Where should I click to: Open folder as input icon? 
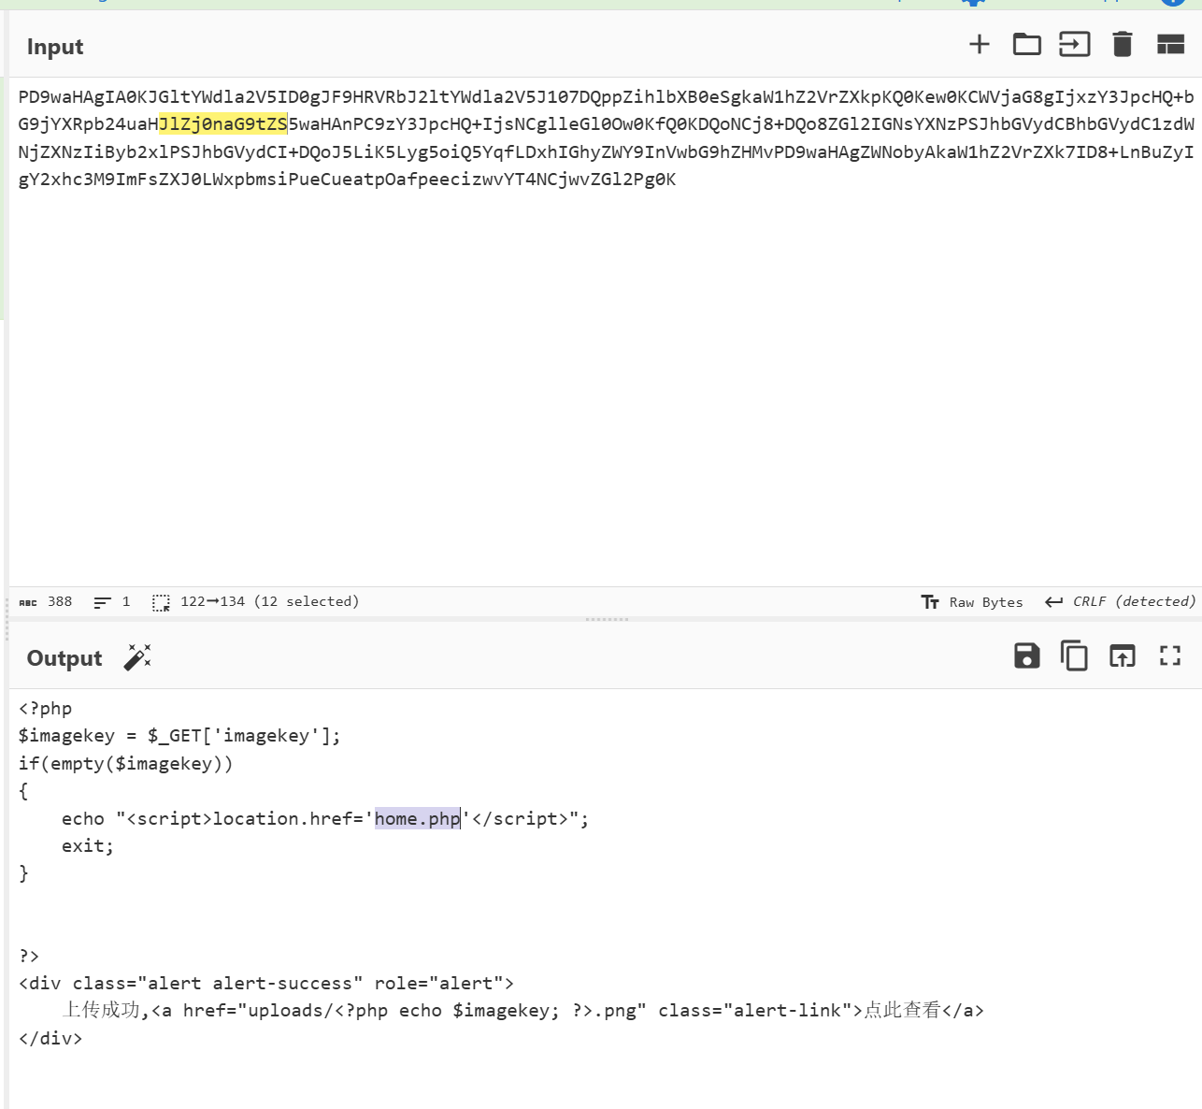[1026, 44]
